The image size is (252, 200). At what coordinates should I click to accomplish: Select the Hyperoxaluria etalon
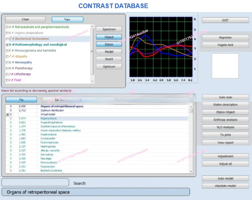(97, 134)
